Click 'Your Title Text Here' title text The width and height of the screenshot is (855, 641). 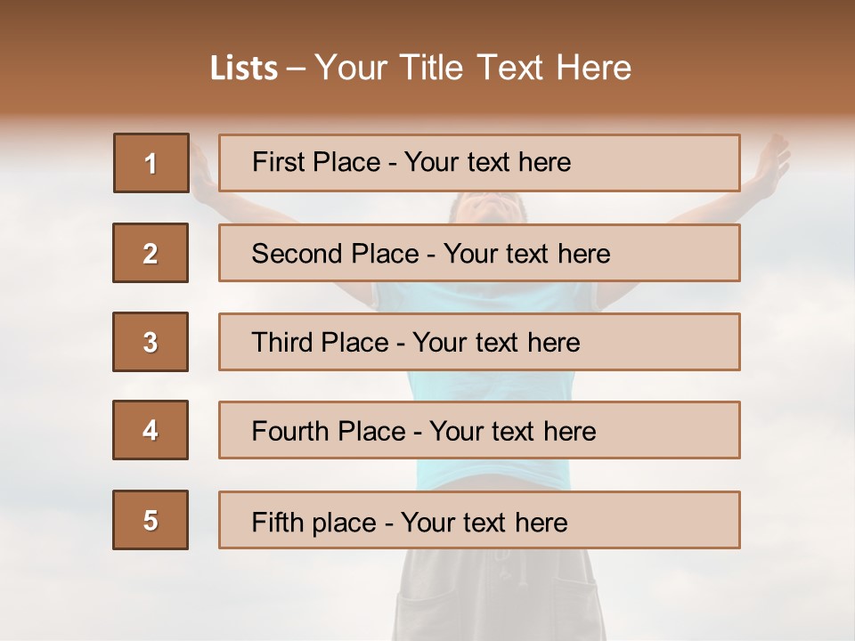click(473, 69)
